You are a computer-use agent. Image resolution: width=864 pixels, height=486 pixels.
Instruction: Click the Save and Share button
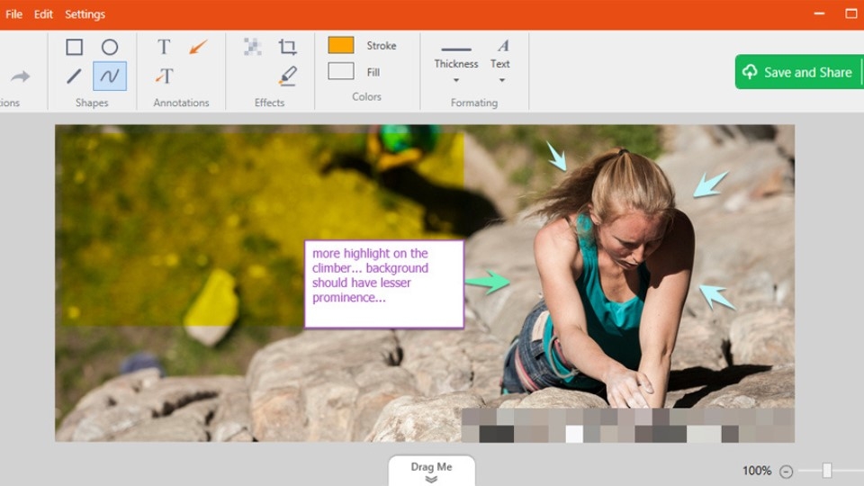[797, 72]
